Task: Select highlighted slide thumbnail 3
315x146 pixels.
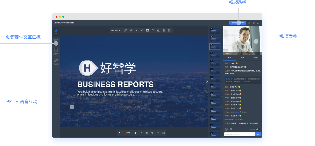Action: pyautogui.click(x=215, y=47)
